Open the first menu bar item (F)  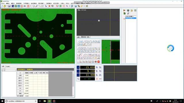(3, 3)
